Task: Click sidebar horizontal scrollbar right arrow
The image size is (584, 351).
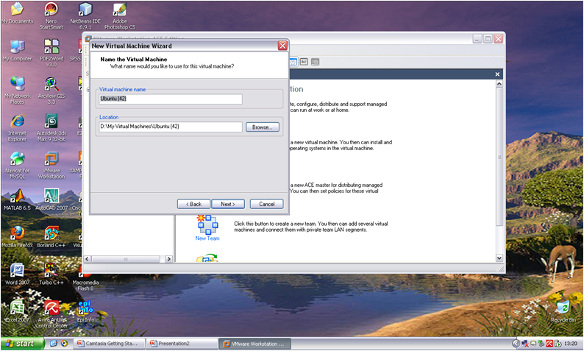Action: tap(168, 259)
